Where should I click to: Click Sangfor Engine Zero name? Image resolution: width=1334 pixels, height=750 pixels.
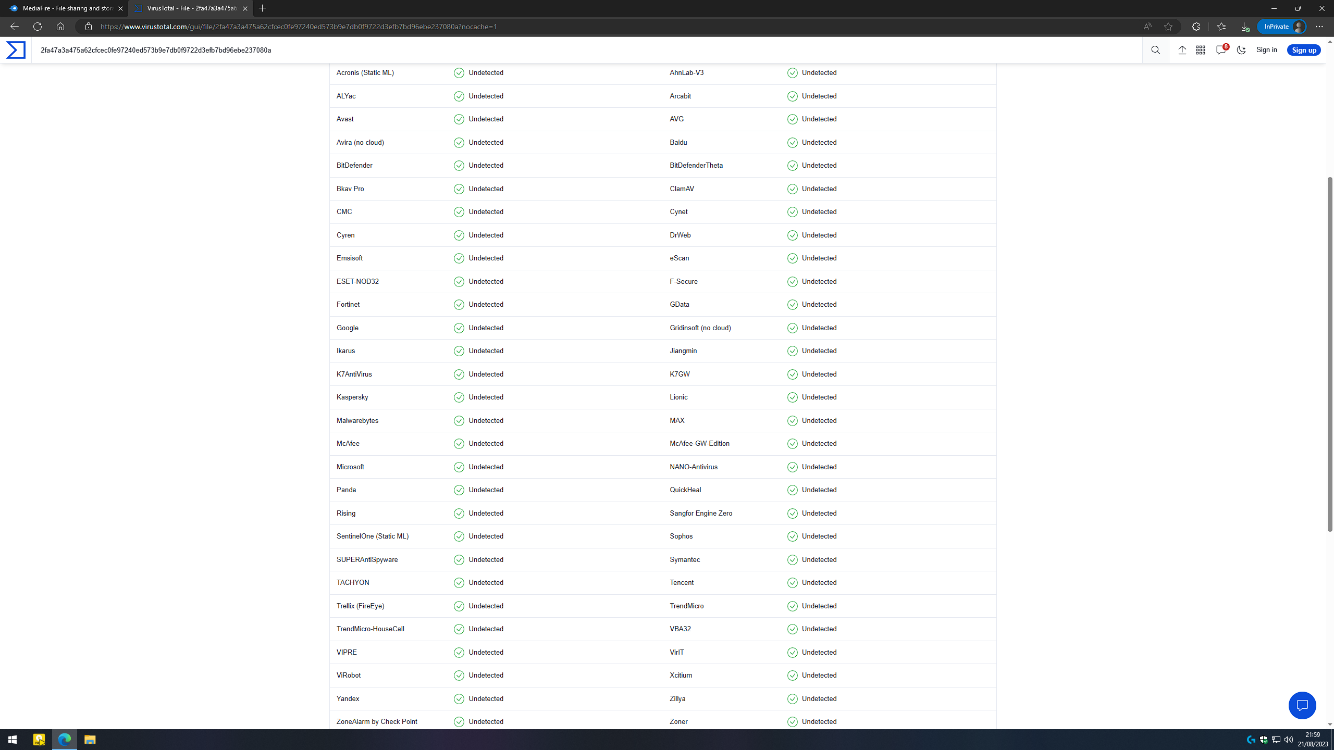[701, 513]
